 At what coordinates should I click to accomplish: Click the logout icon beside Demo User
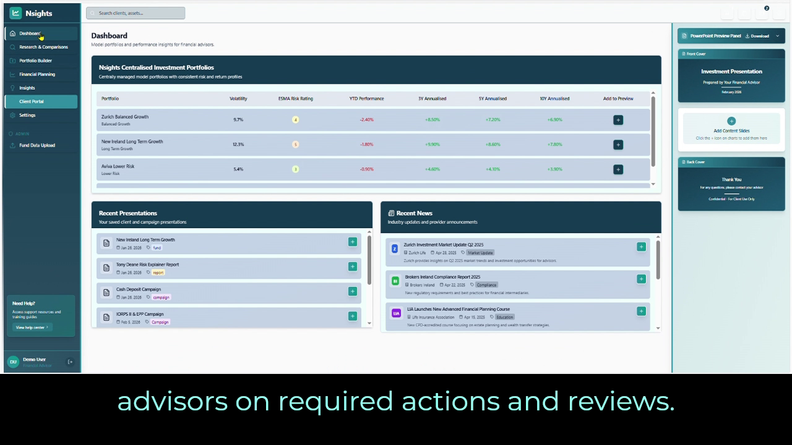(x=70, y=362)
